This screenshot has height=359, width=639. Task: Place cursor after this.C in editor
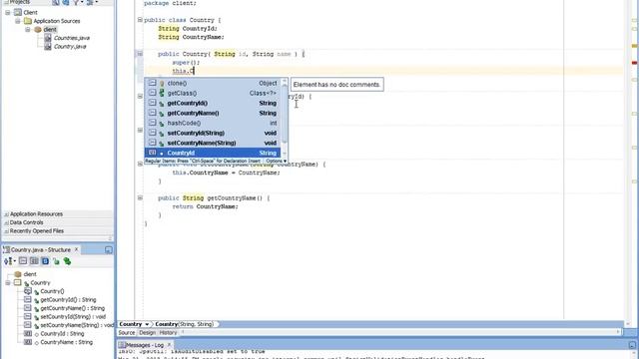tap(195, 71)
